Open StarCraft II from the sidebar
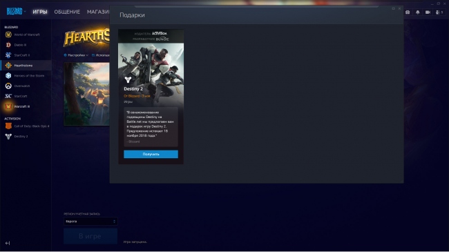The height and width of the screenshot is (252, 449). point(26,55)
